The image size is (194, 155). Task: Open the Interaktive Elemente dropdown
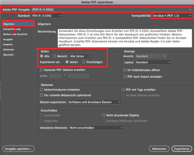(x=96, y=128)
